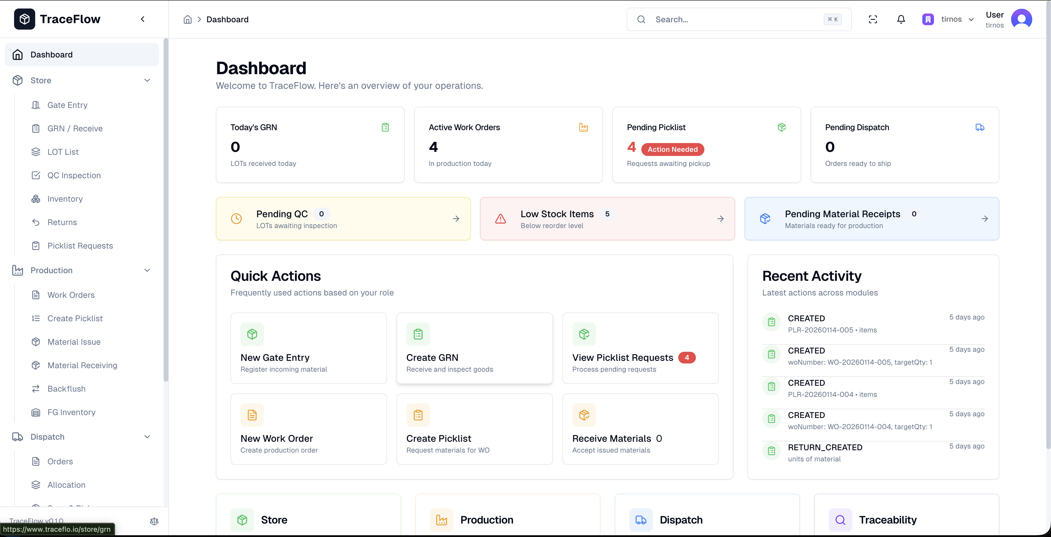Click the user avatar icon

point(1021,19)
